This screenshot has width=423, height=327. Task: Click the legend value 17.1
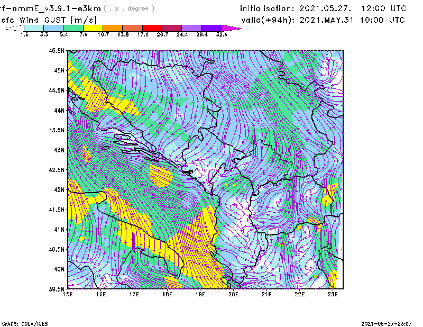(x=143, y=34)
